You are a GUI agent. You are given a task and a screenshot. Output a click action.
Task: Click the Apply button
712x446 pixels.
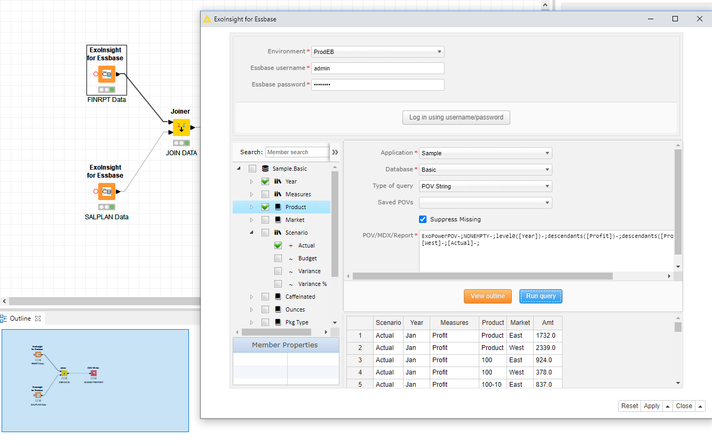point(652,406)
